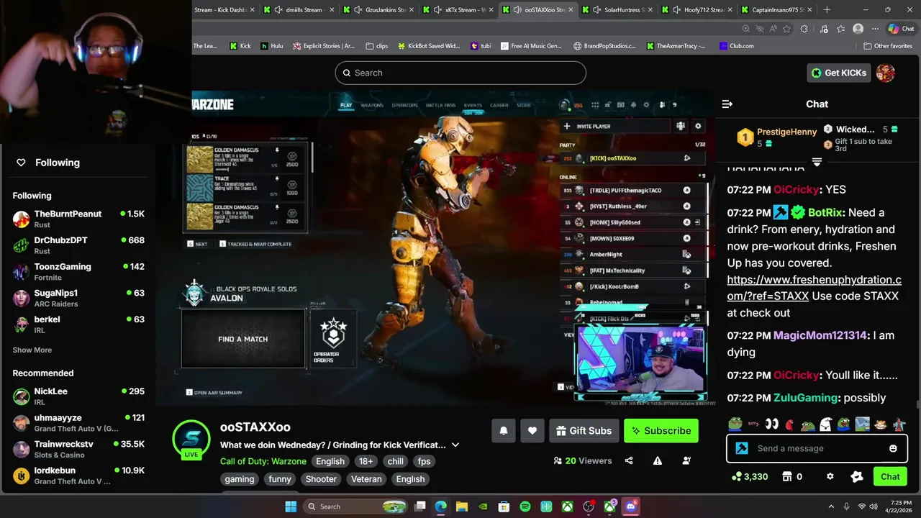Collapse chat panel with arrow icon
Image resolution: width=921 pixels, height=518 pixels.
click(x=727, y=104)
